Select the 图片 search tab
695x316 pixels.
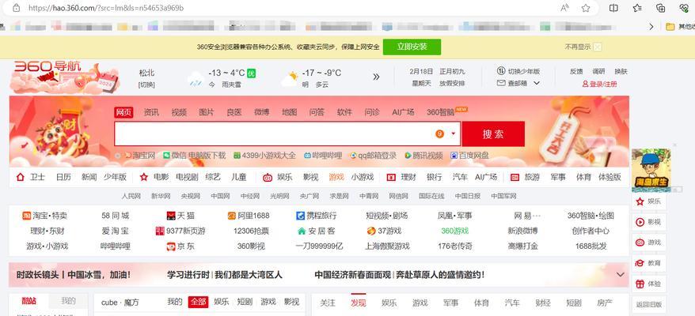[207, 112]
